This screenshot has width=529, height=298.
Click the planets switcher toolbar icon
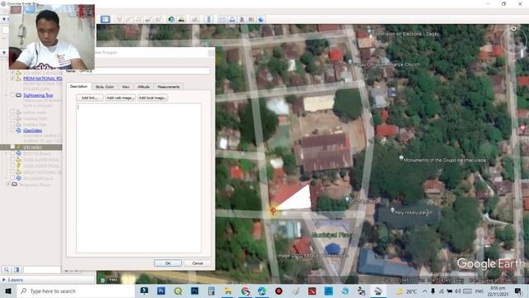tap(195, 19)
